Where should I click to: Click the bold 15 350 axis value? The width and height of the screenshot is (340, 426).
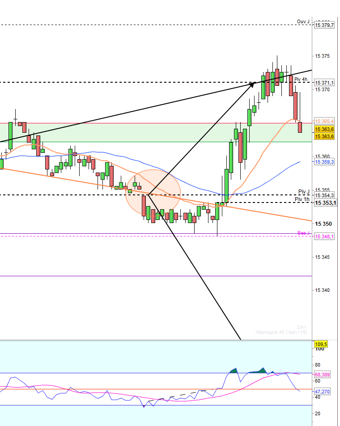click(323, 224)
